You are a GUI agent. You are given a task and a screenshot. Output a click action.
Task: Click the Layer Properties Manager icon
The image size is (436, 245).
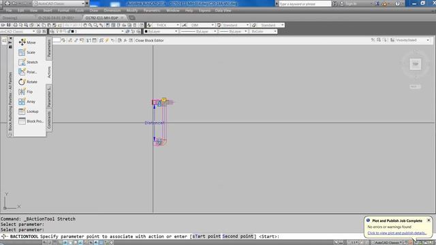coord(52,31)
